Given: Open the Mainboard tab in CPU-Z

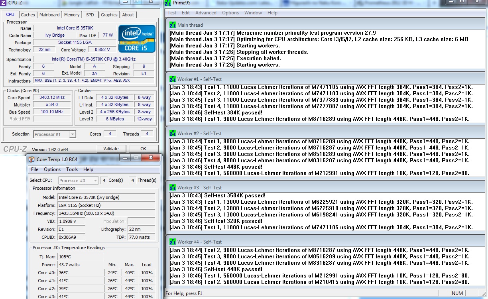Looking at the screenshot, I should point(49,15).
